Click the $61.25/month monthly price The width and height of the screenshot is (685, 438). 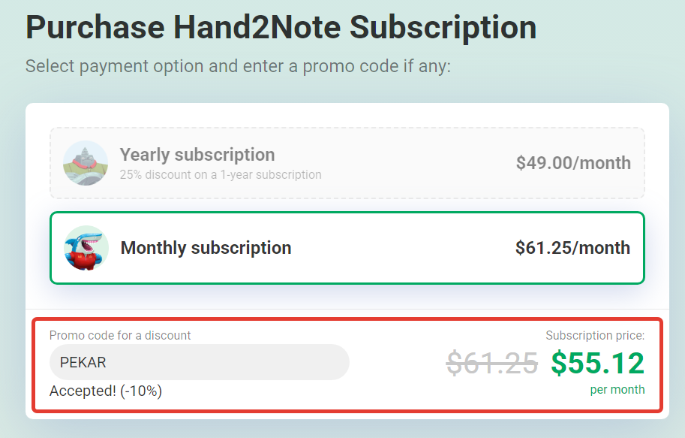point(572,248)
